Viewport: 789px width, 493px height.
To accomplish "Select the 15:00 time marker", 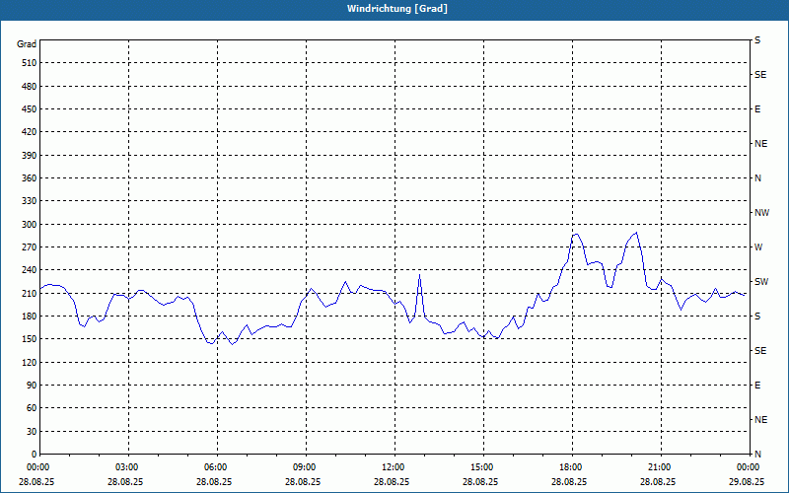I will pyautogui.click(x=482, y=467).
